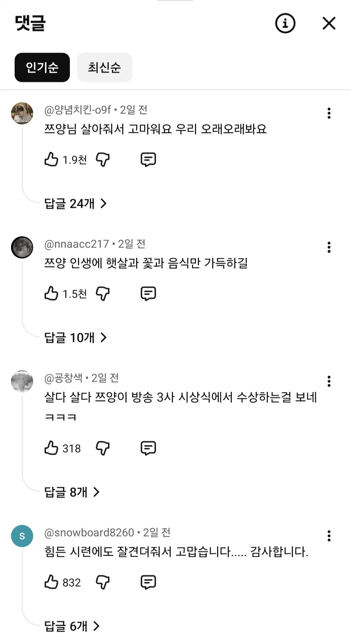This screenshot has width=351, height=636.
Task: Open more options for @nnaacc217 comment
Action: 329,247
